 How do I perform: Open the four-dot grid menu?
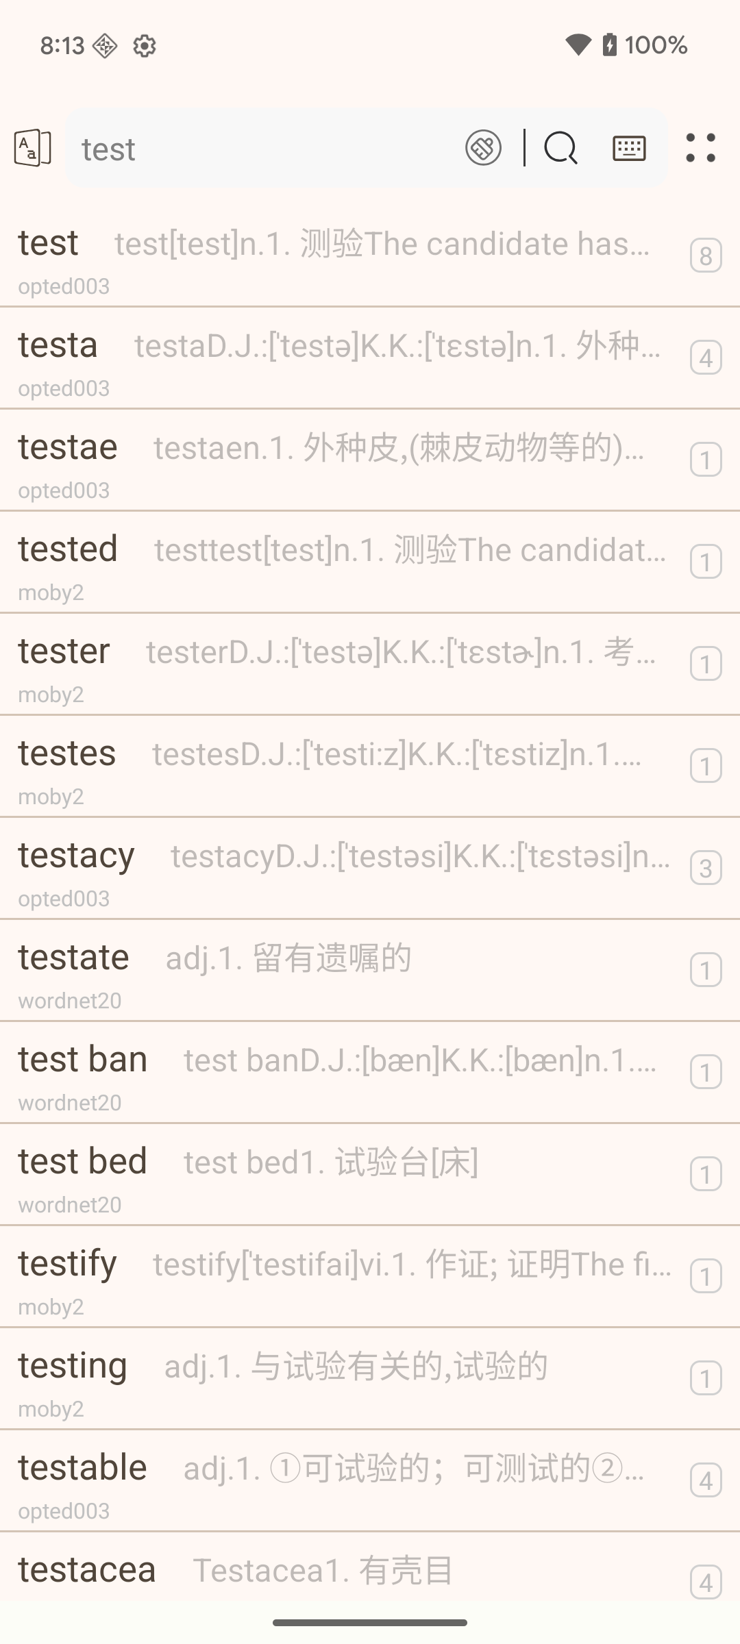click(700, 148)
